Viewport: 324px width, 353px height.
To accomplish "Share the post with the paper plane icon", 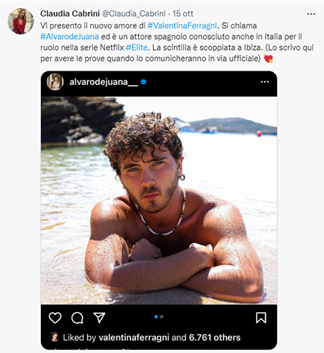I will click(99, 317).
